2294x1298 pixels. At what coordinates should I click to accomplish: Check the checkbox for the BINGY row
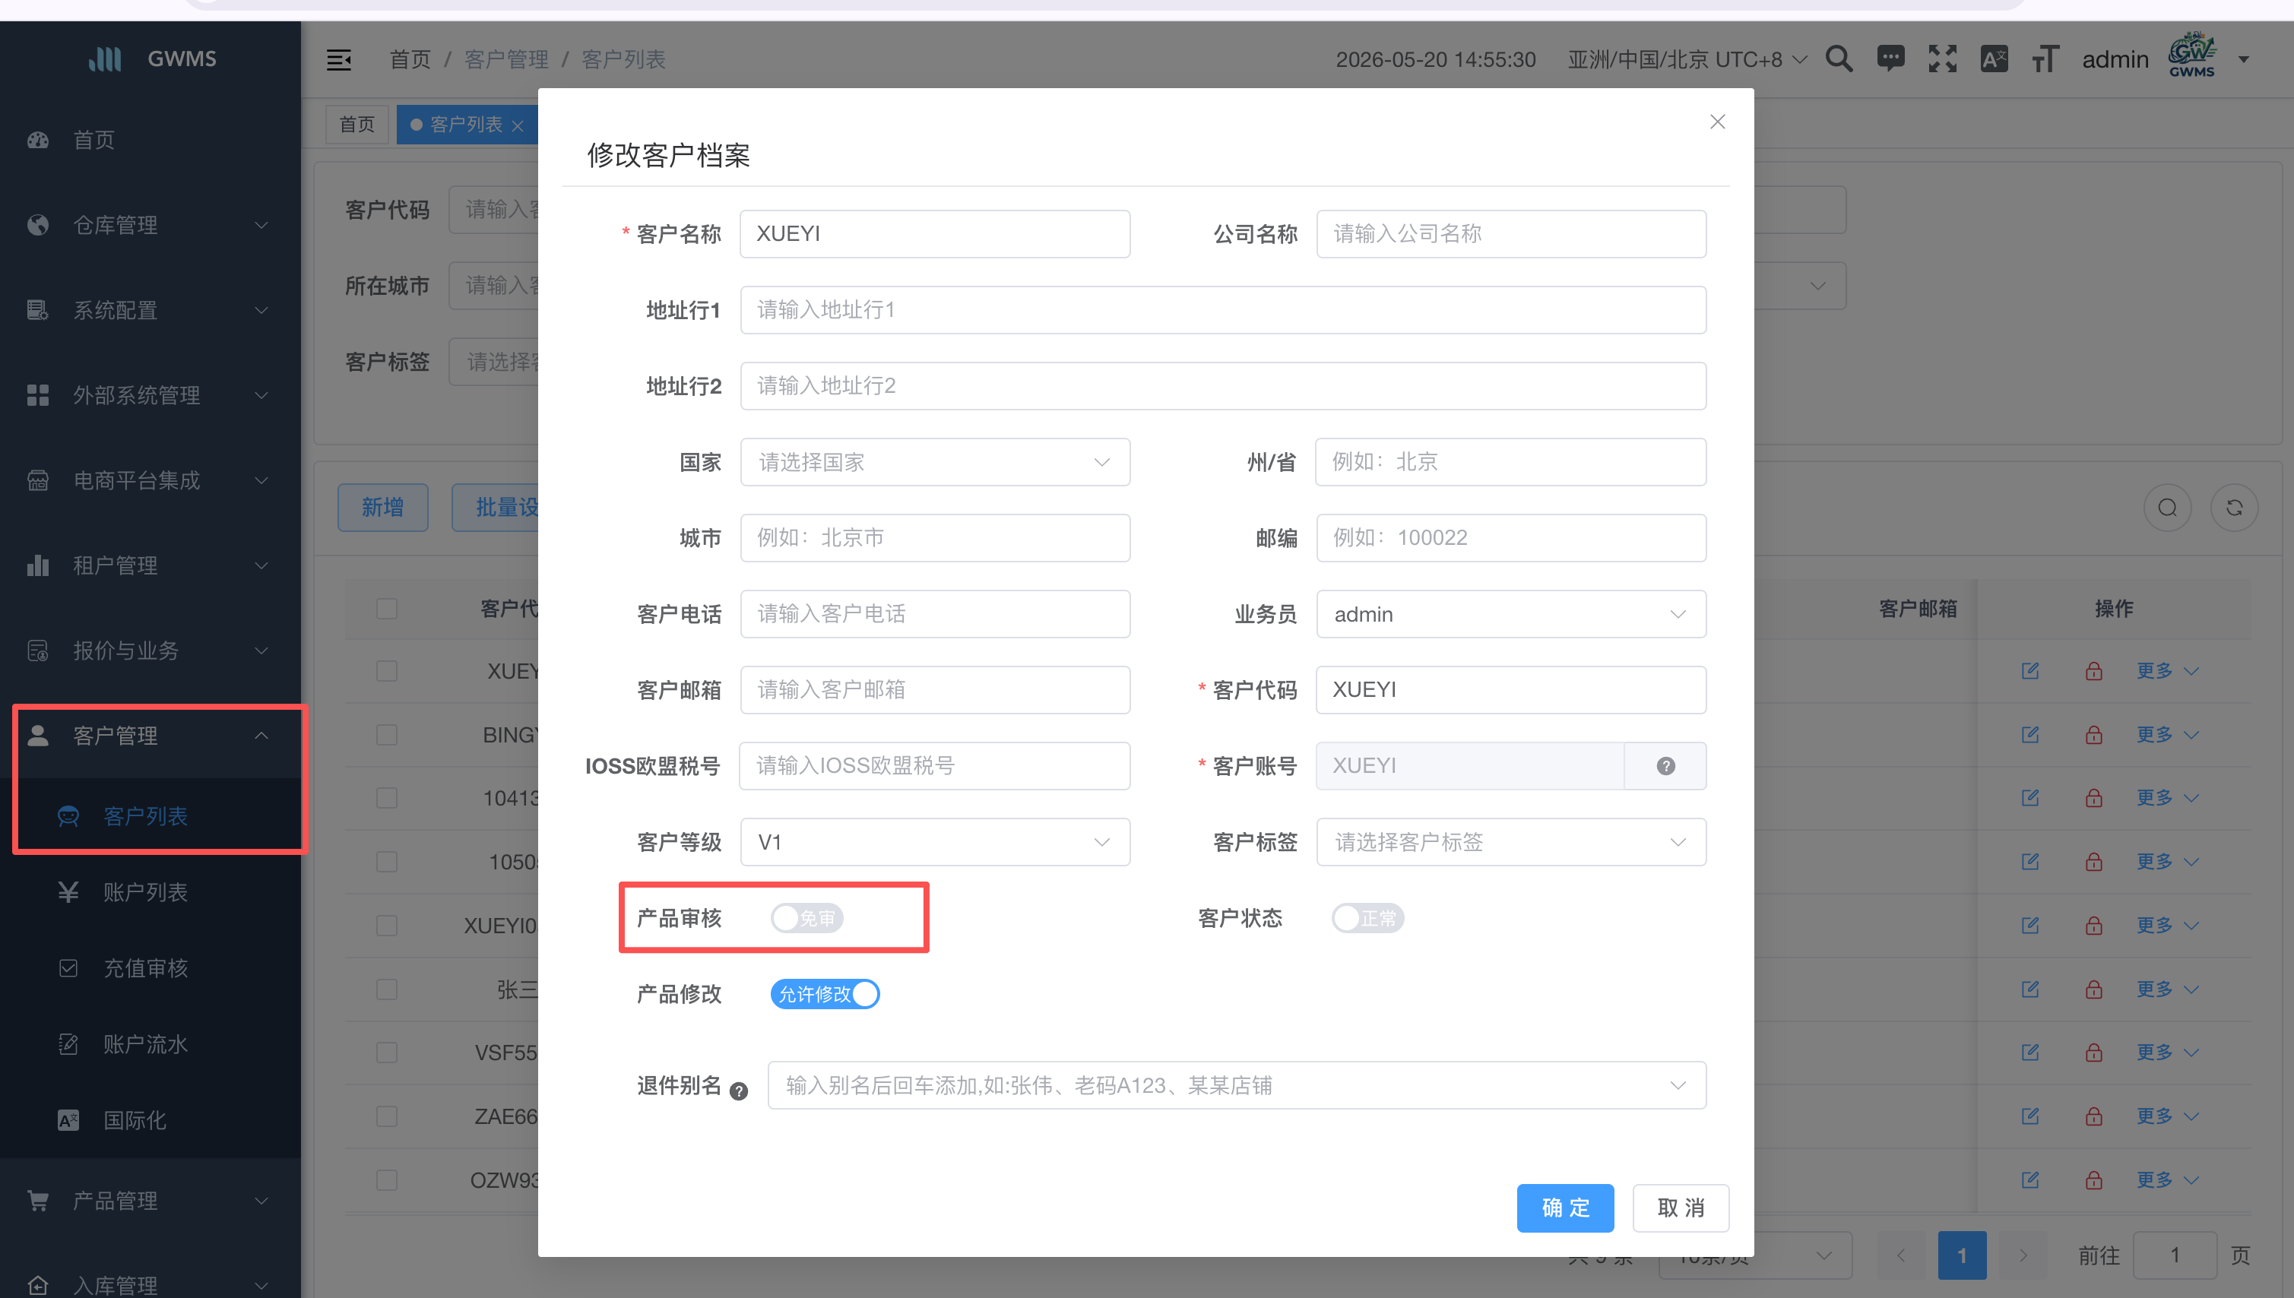pyautogui.click(x=386, y=735)
